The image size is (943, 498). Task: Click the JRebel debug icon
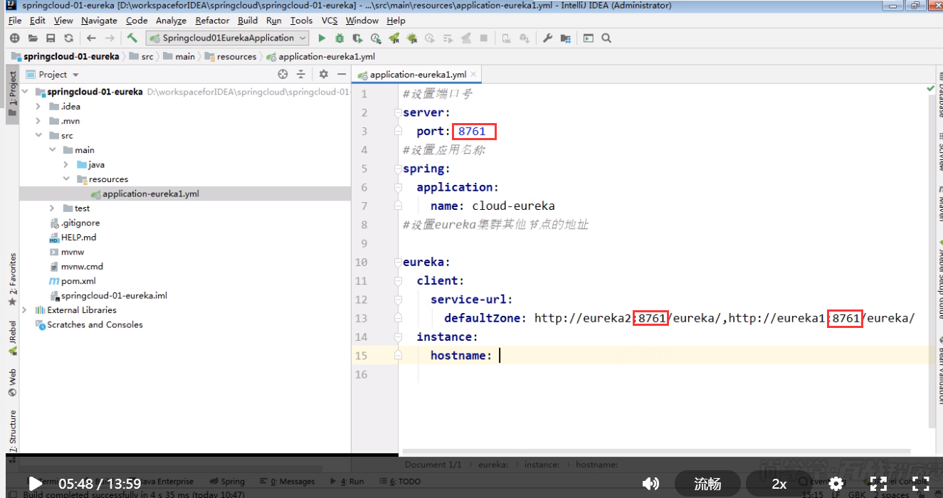[x=411, y=38]
